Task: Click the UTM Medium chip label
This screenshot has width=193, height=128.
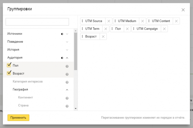Action: tap(127, 21)
